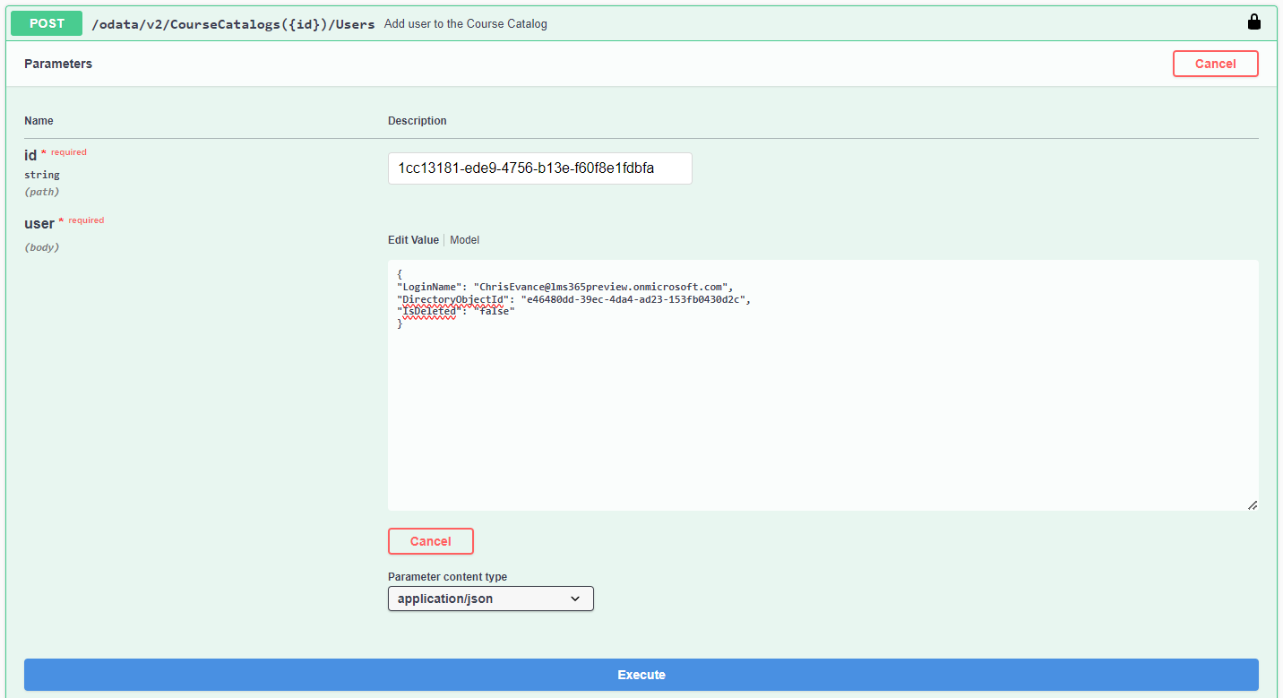Open the Parameter content type dropdown
Screen dimensions: 1283x698
click(x=490, y=598)
